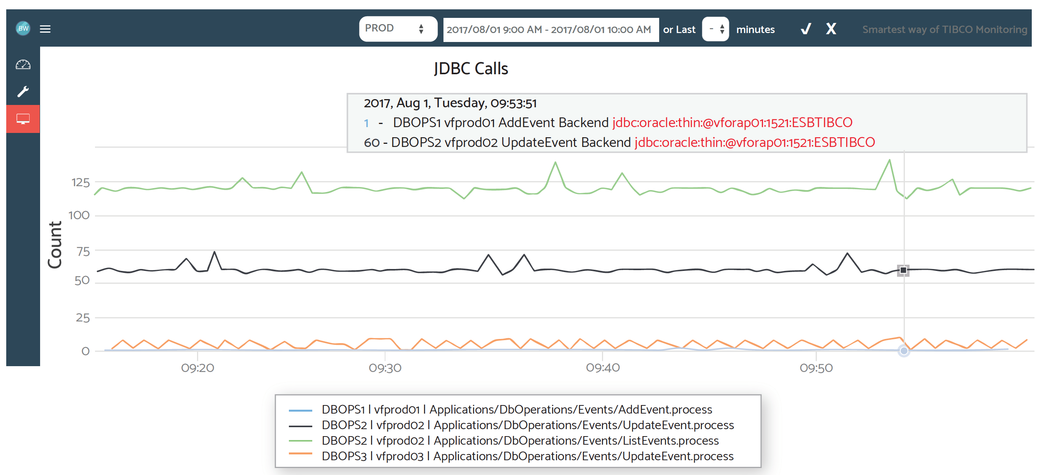Viewport: 1038px width, 475px height.
Task: Toggle the DBOPS1 AddEvent legend series
Action: tap(517, 409)
